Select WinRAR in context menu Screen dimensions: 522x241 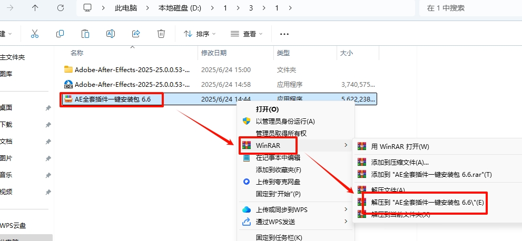pyautogui.click(x=268, y=145)
